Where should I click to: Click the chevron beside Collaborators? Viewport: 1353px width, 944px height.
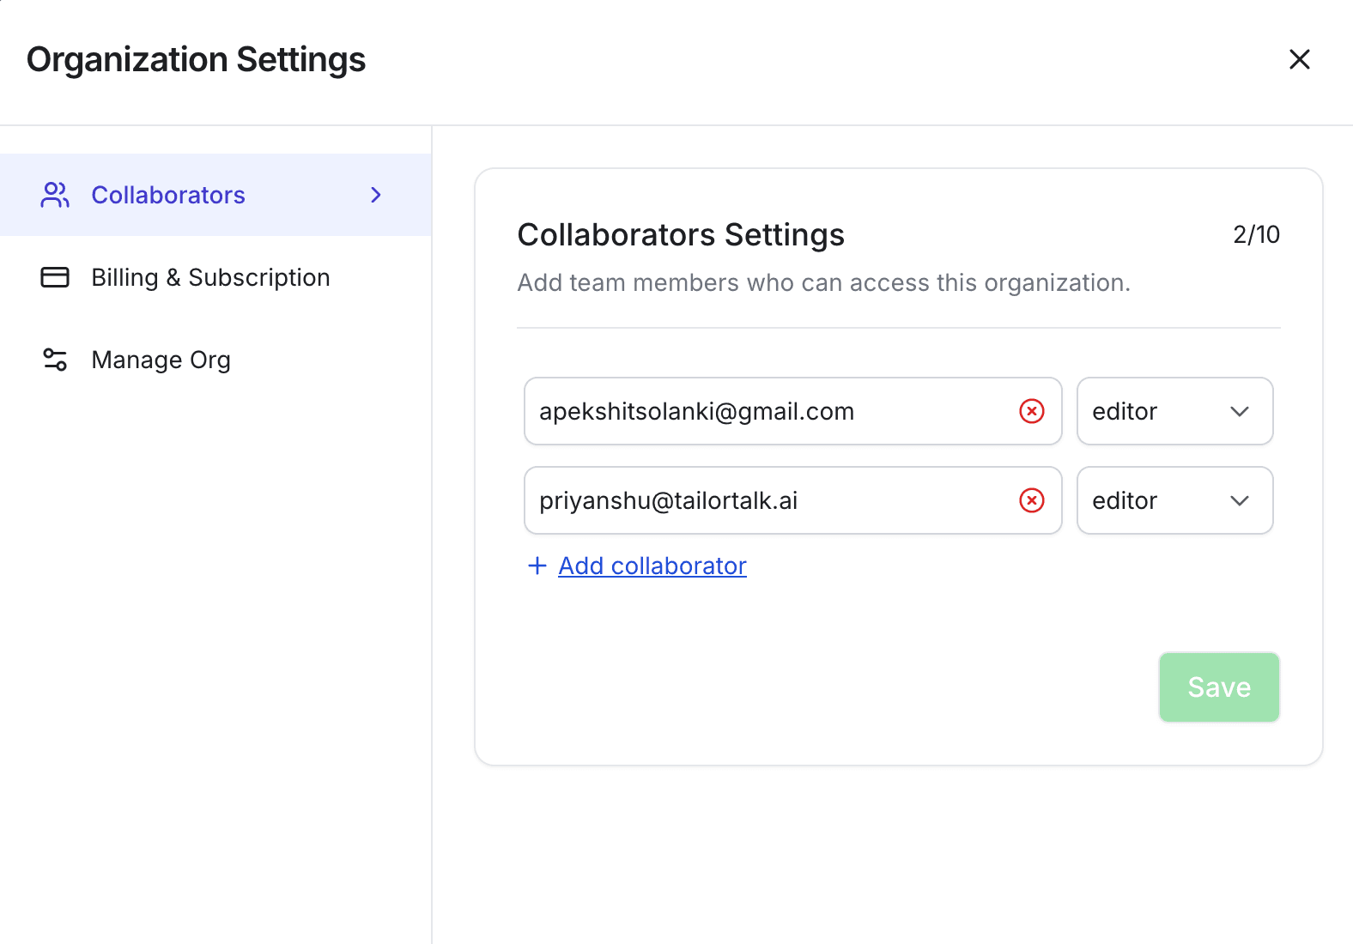[376, 195]
